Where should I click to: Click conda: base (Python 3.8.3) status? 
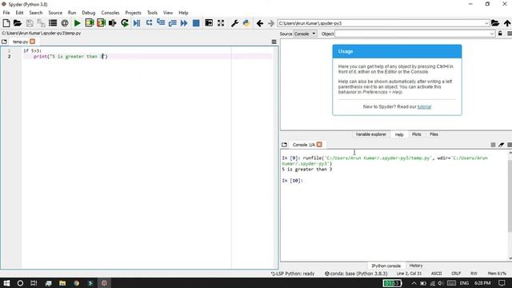point(356,274)
